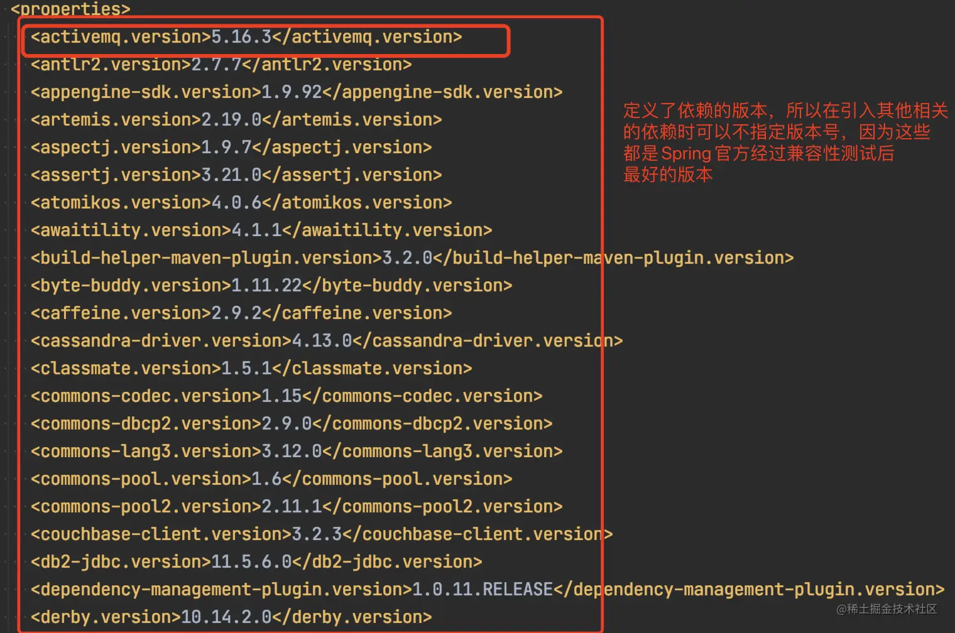Place cursor on artemis.version line
Image resolution: width=955 pixels, height=633 pixels.
point(236,120)
